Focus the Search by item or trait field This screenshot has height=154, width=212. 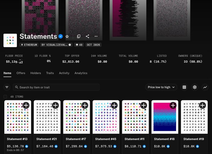pos(56,87)
